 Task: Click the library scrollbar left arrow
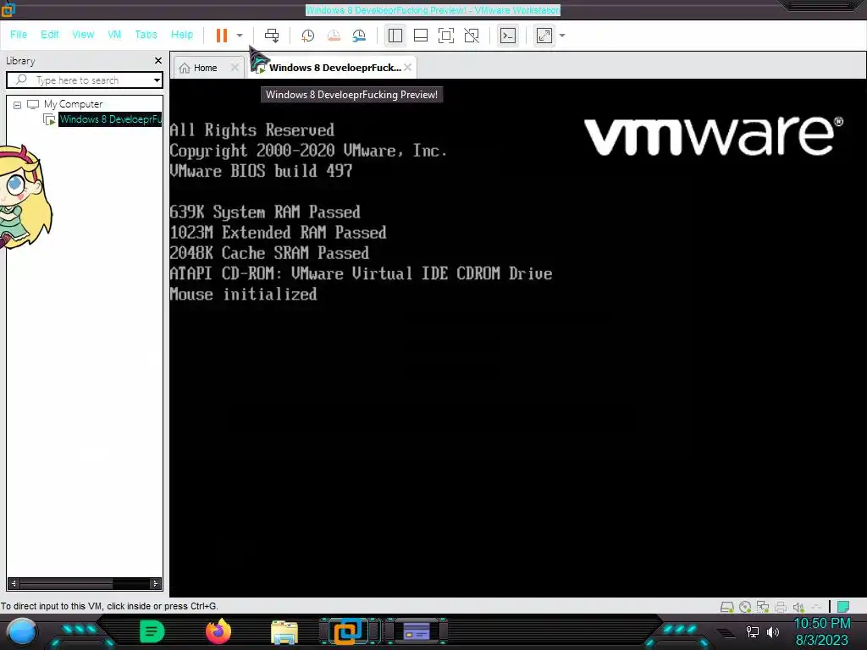(x=14, y=583)
